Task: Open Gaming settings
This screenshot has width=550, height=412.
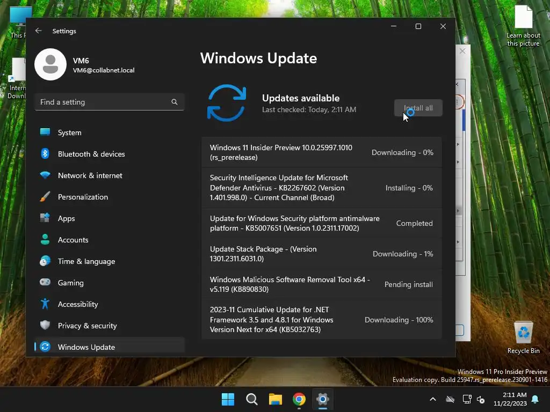Action: pos(110,283)
